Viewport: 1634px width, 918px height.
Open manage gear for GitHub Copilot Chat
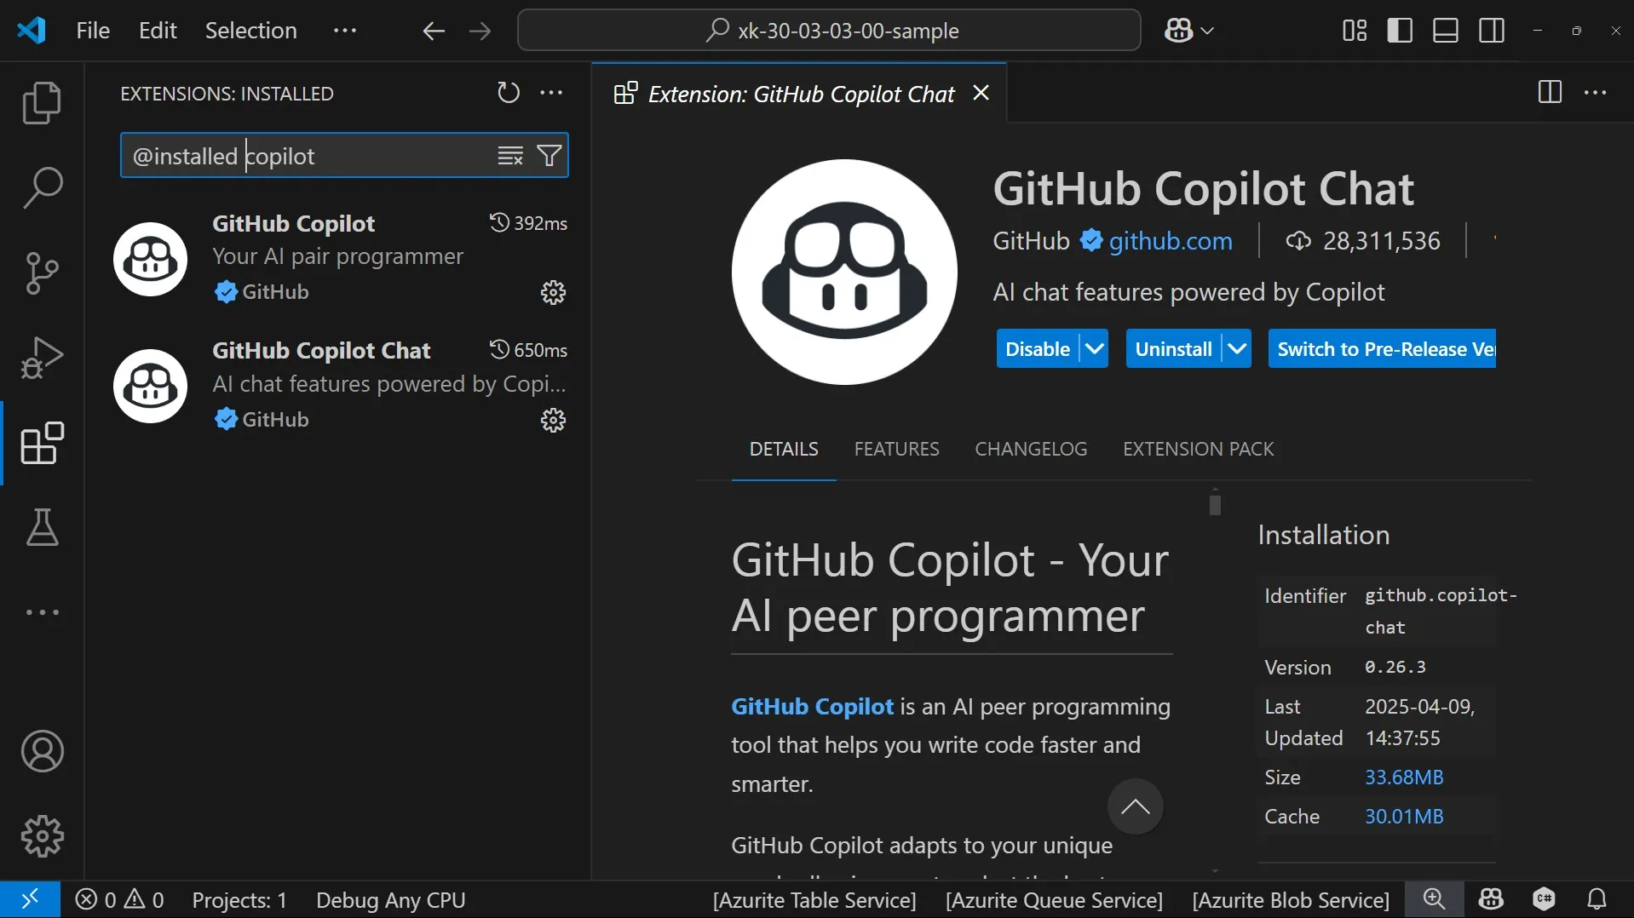553,420
